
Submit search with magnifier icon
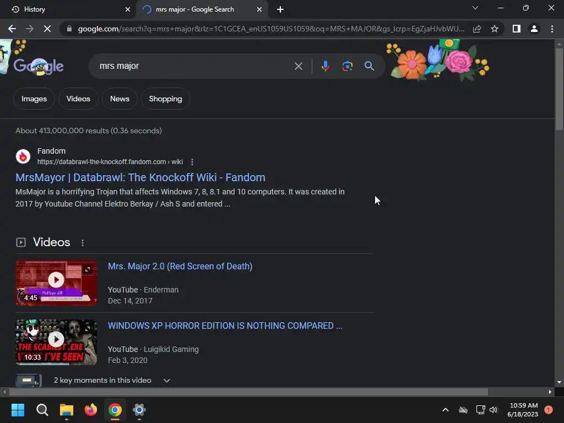tap(369, 66)
